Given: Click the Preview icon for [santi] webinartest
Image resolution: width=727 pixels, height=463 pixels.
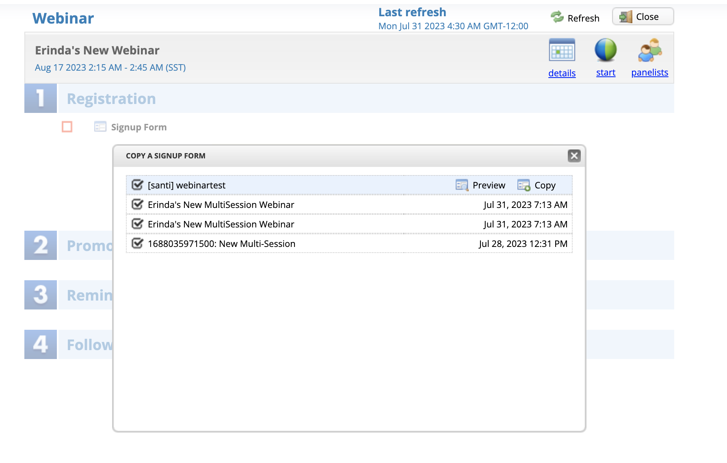Looking at the screenshot, I should (462, 185).
